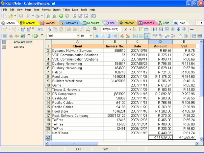Toggle Italic formatting button

coord(103,36)
